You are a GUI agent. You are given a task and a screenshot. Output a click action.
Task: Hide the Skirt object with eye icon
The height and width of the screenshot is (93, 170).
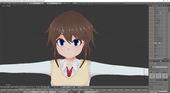pyautogui.click(x=164, y=50)
